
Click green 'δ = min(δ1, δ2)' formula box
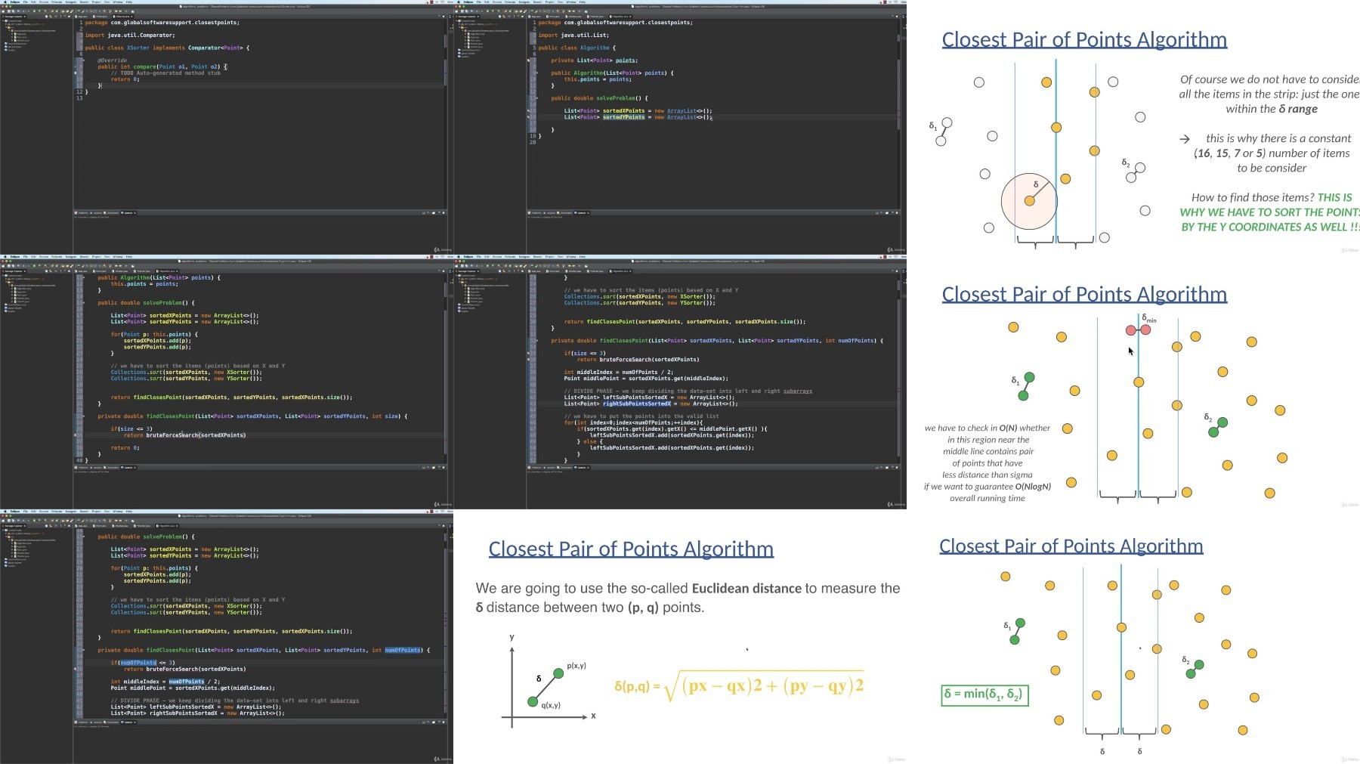click(x=984, y=694)
